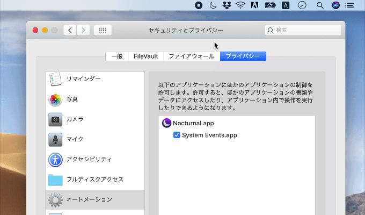Click the System Events.app label

[209, 135]
